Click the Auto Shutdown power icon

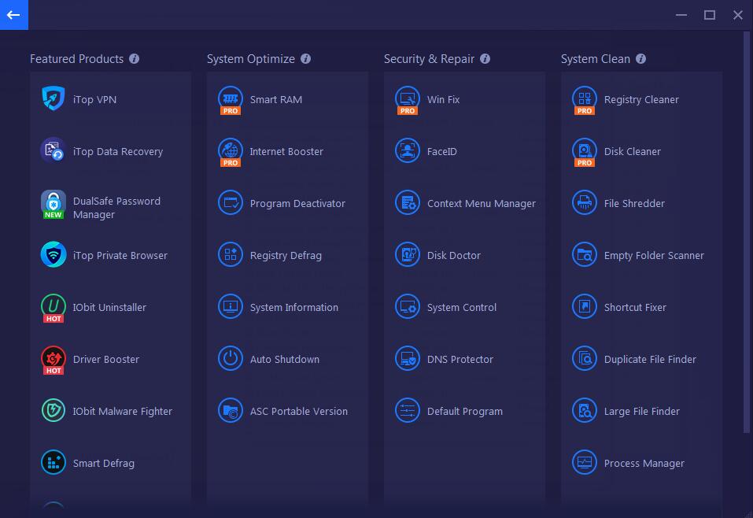click(231, 358)
